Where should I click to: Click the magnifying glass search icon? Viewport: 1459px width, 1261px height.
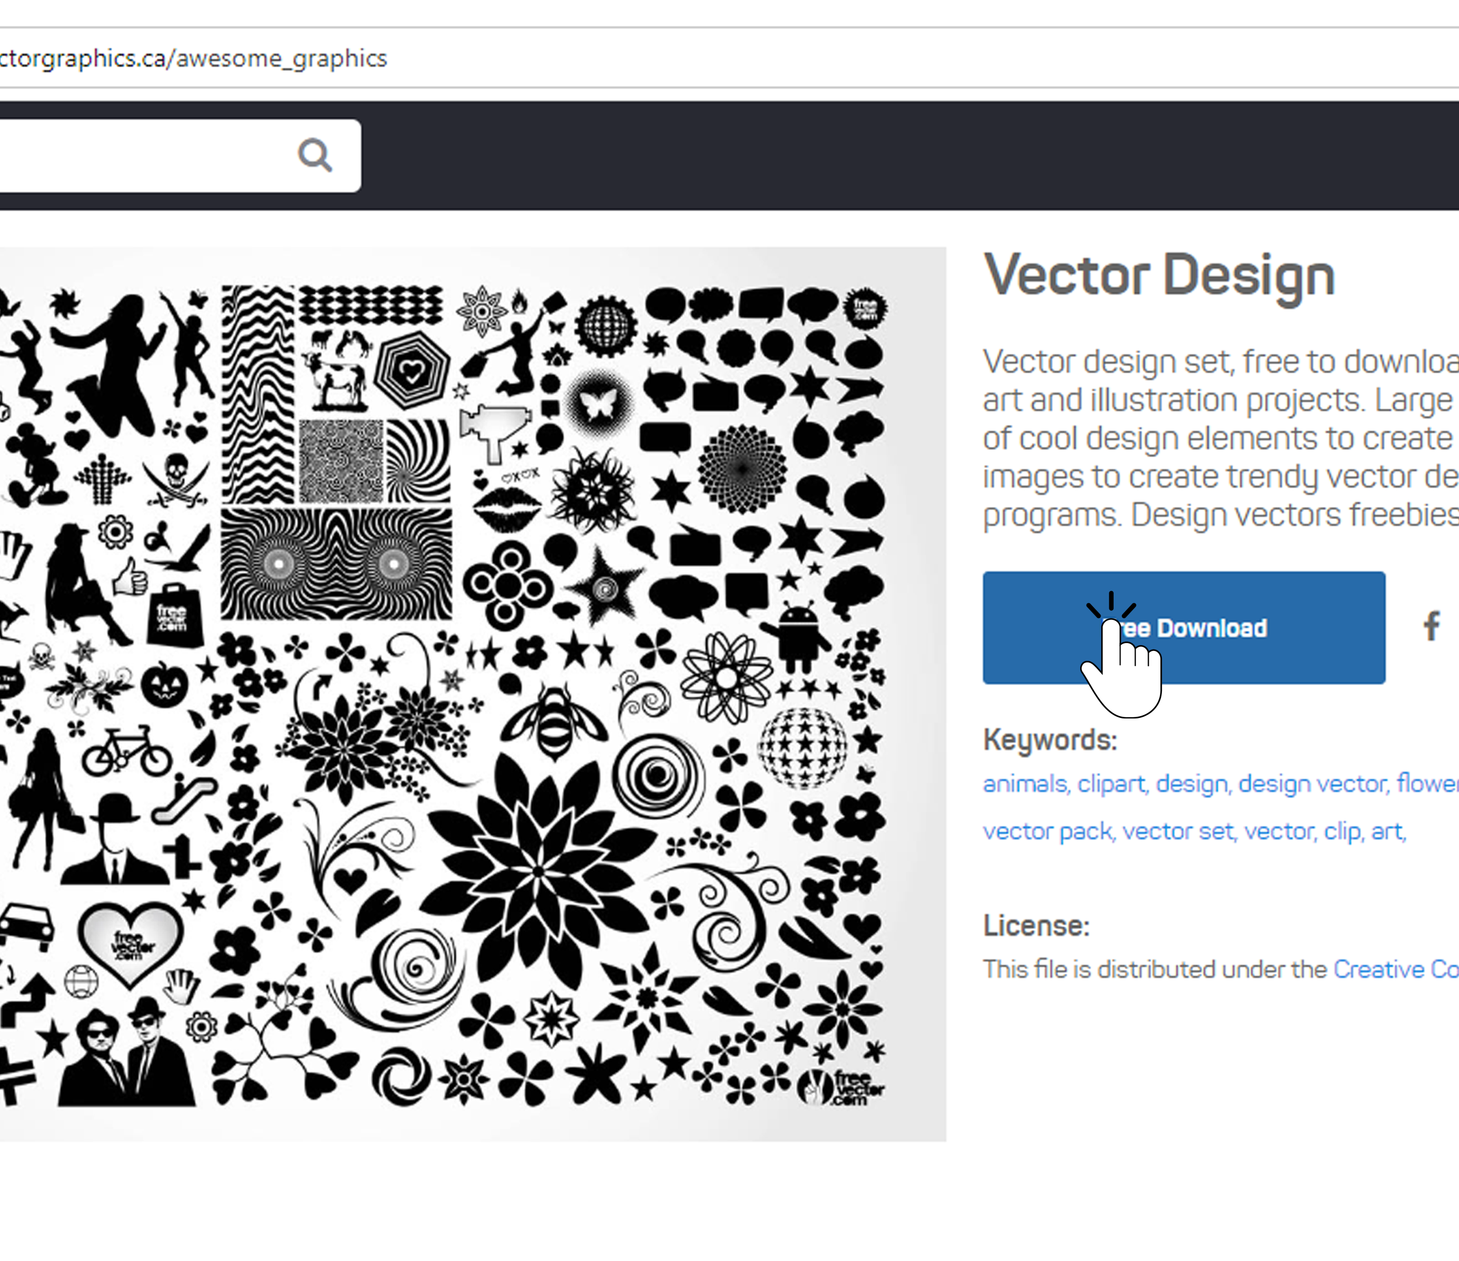pos(315,156)
